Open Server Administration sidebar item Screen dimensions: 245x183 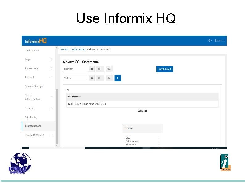tap(32, 97)
